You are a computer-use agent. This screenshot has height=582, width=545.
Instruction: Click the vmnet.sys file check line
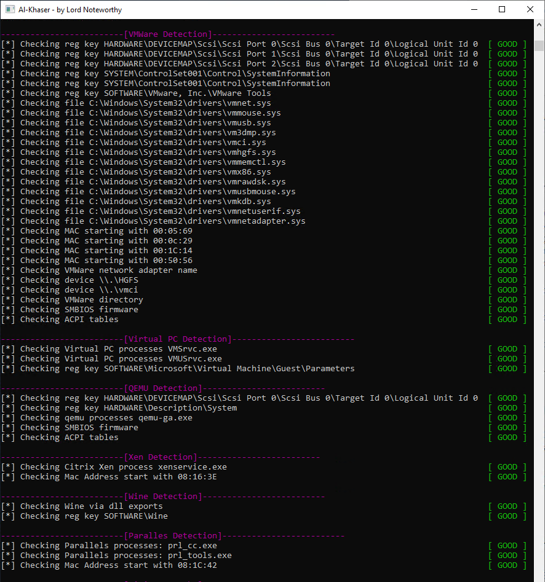point(136,103)
